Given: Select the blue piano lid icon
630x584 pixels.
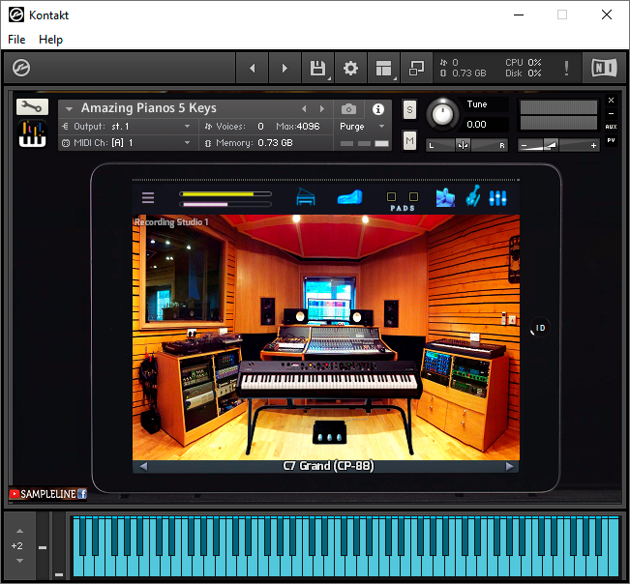Looking at the screenshot, I should pyautogui.click(x=350, y=197).
